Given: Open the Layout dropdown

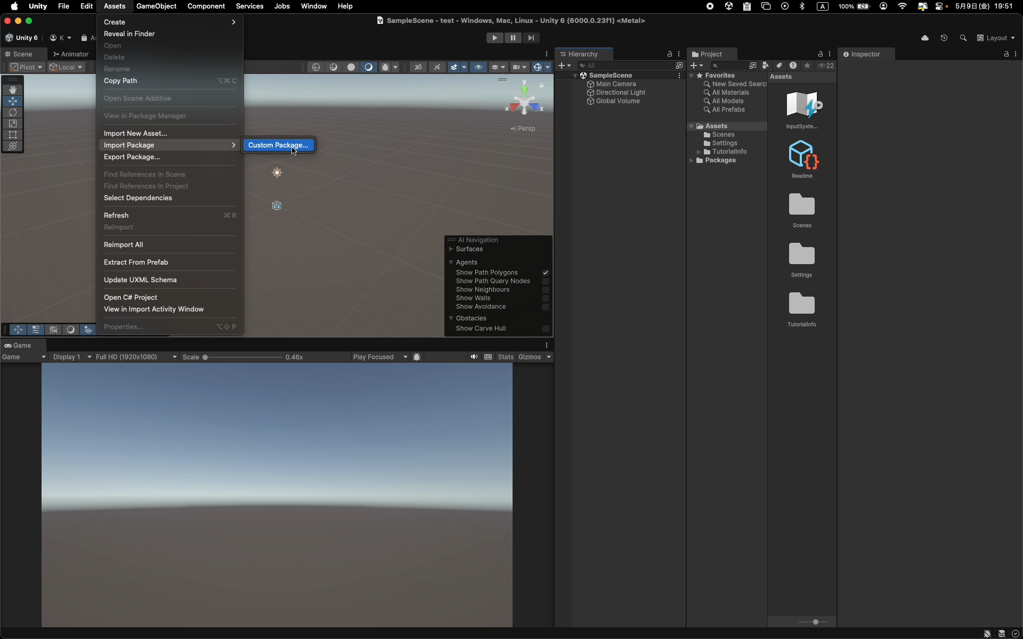Looking at the screenshot, I should tap(996, 38).
